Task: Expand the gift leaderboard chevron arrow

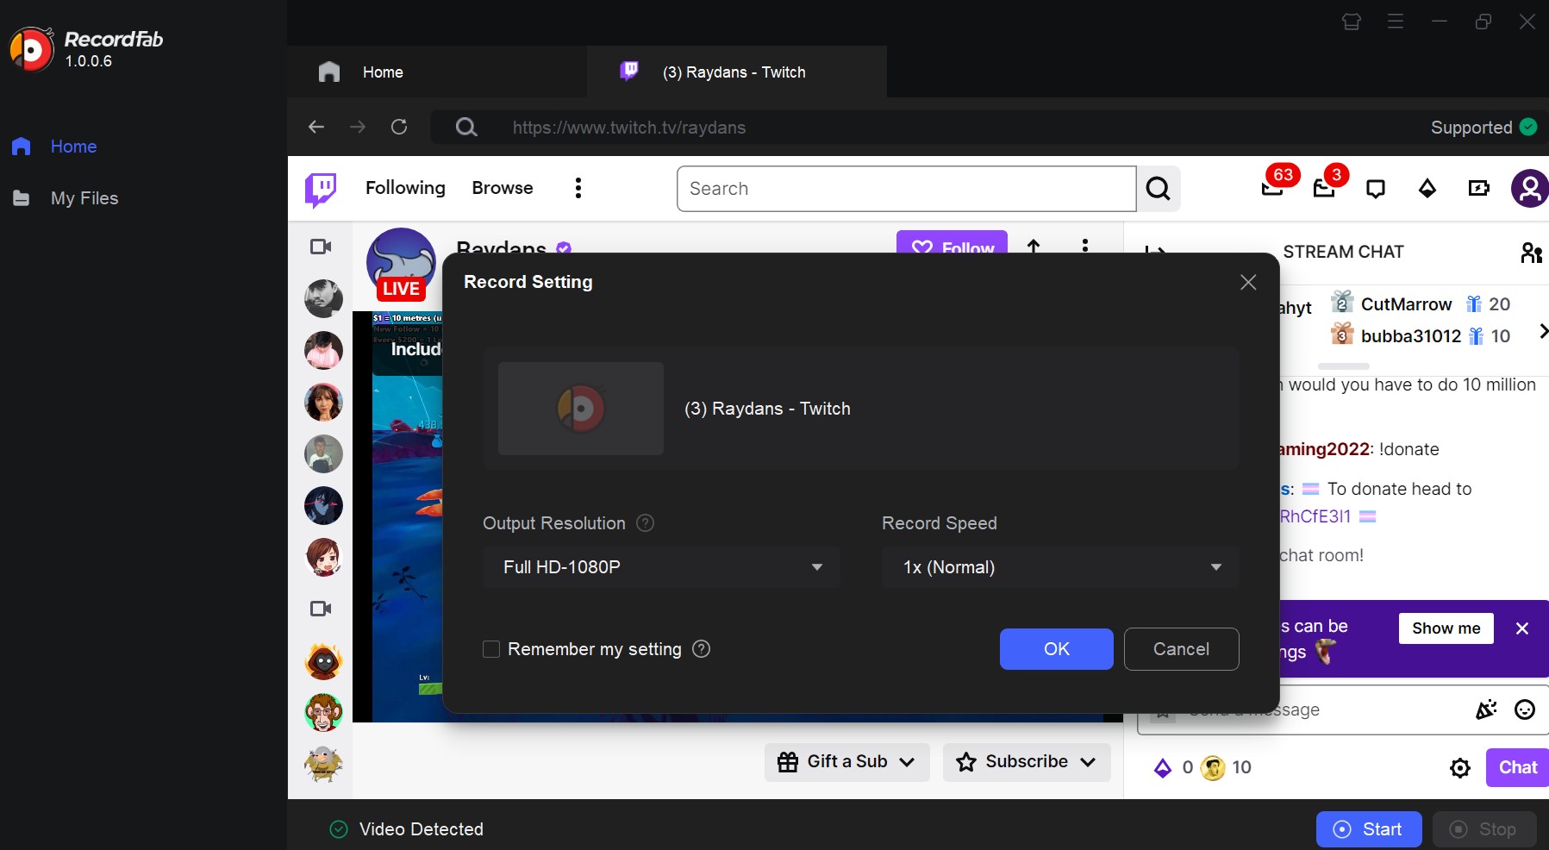Action: pyautogui.click(x=1543, y=331)
